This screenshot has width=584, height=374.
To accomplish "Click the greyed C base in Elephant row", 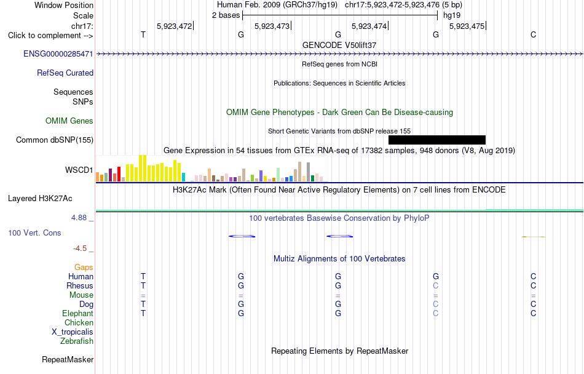I will (436, 313).
